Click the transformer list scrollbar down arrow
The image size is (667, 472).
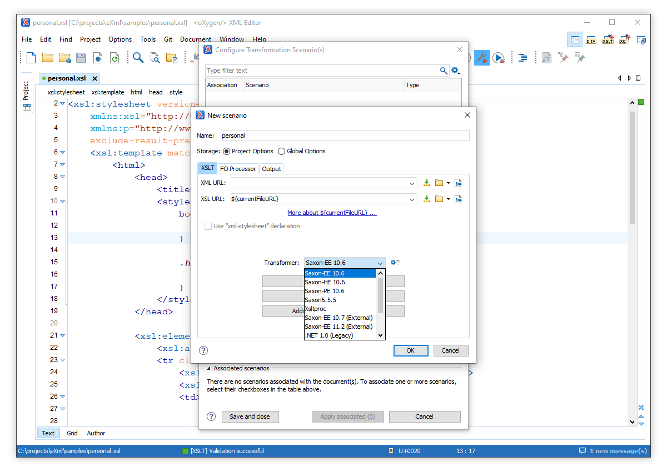[381, 335]
